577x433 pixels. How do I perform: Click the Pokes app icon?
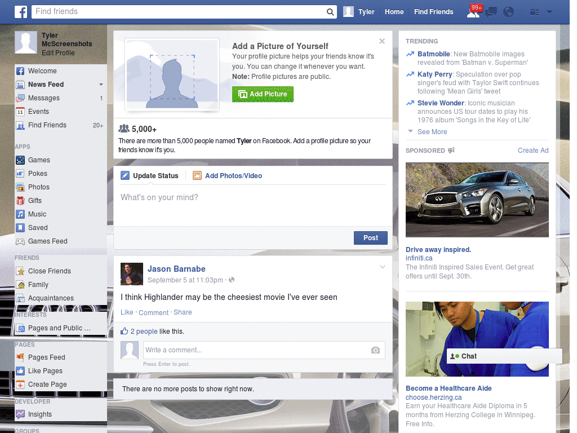tap(20, 174)
